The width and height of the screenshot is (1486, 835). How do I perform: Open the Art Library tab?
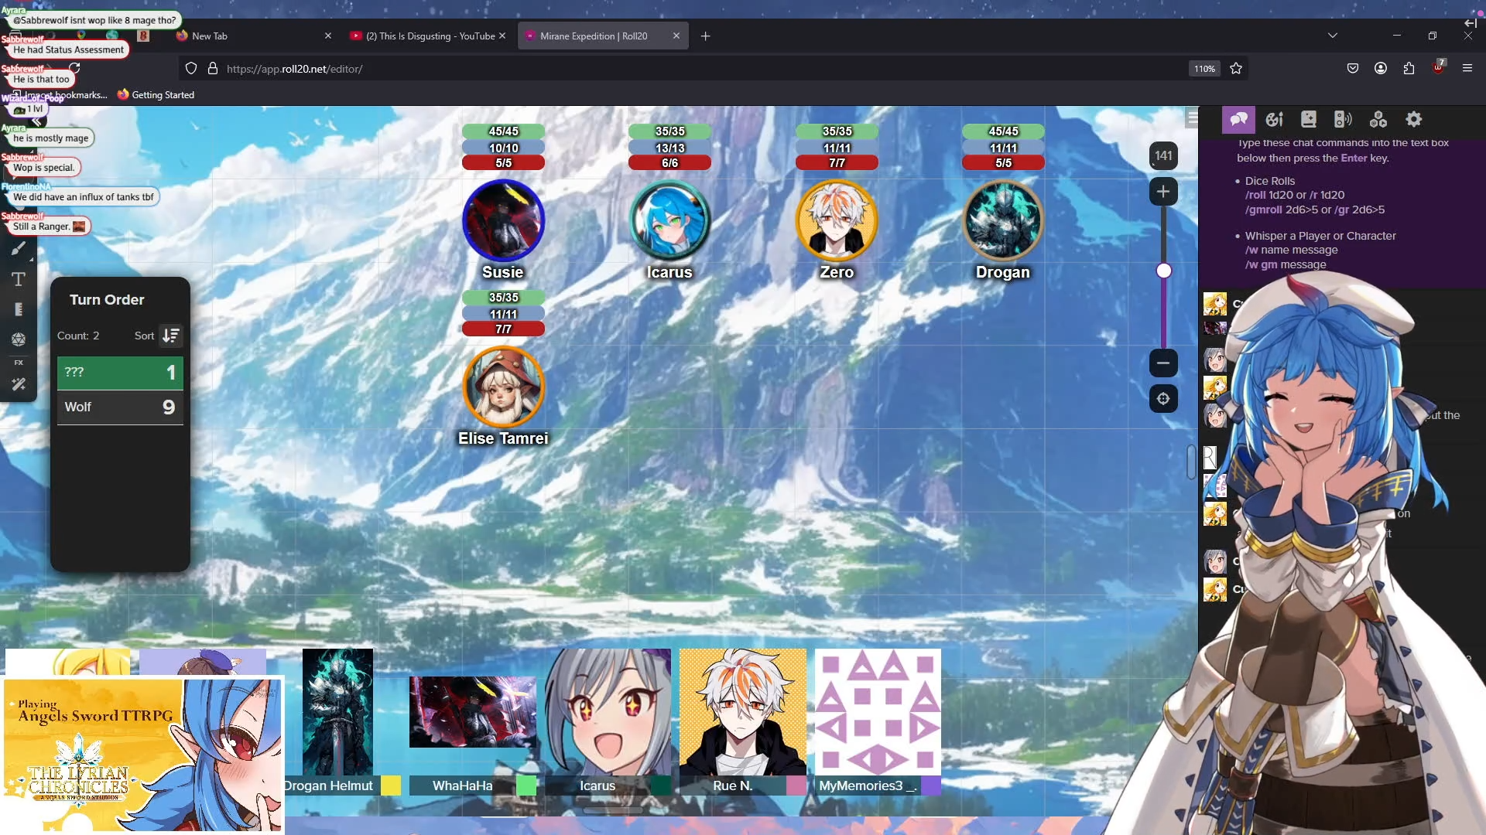[x=1274, y=119]
